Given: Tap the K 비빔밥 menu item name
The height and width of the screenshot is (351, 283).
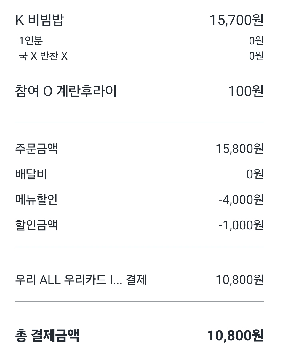Looking at the screenshot, I should pyautogui.click(x=39, y=20).
